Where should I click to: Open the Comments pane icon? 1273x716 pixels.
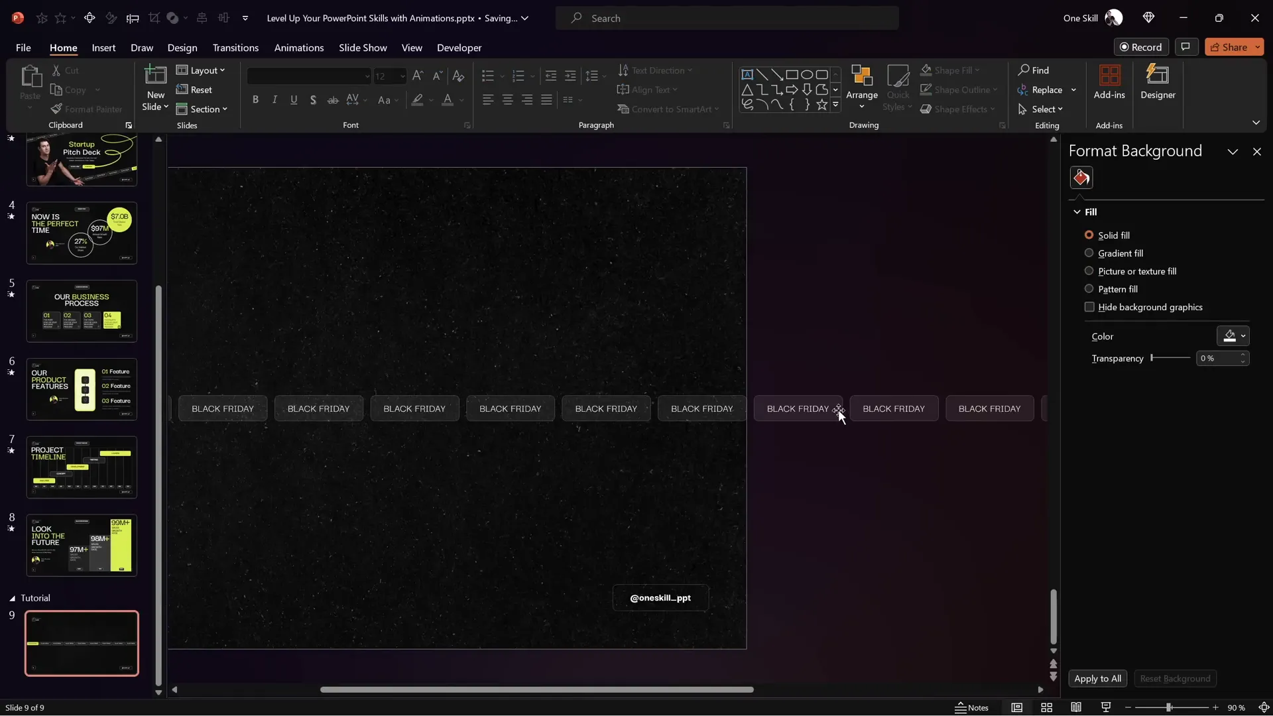coord(1185,47)
